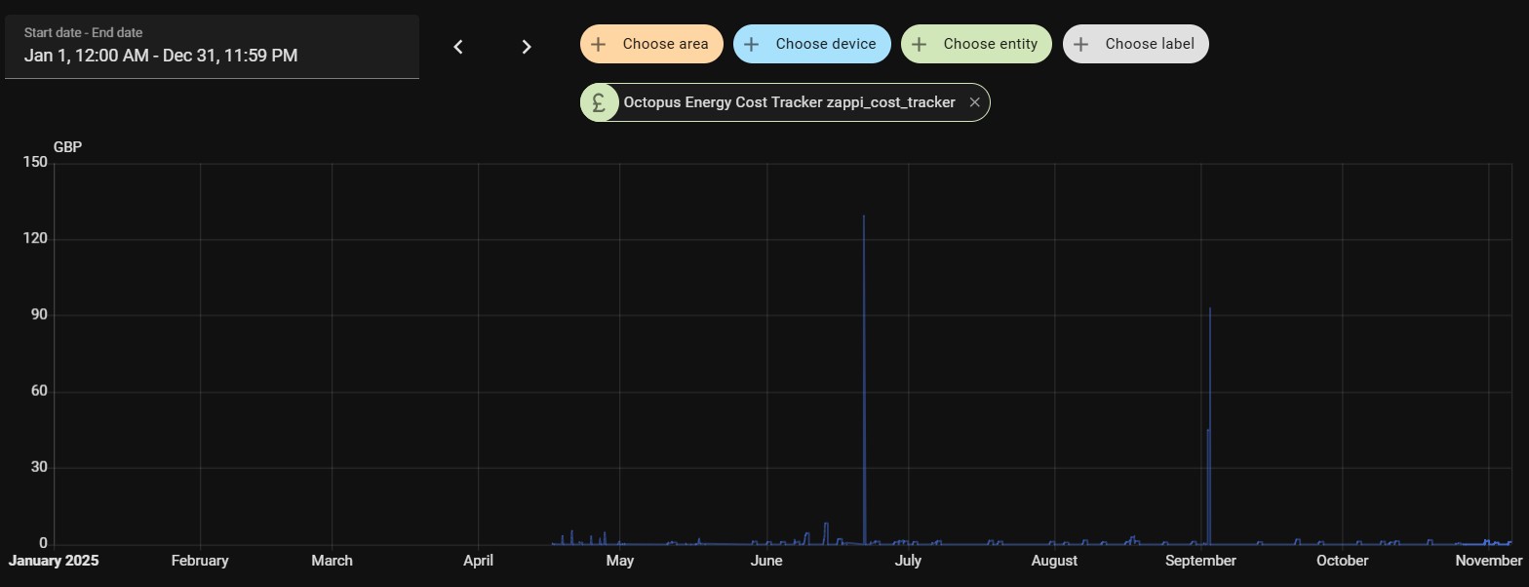Open the Choose label selector

pyautogui.click(x=1150, y=44)
